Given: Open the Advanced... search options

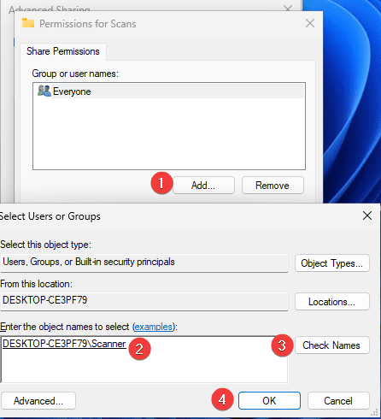Looking at the screenshot, I should [x=38, y=401].
